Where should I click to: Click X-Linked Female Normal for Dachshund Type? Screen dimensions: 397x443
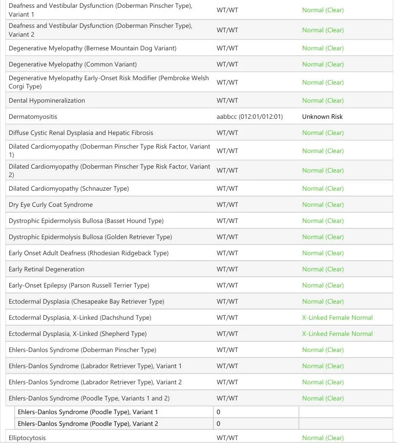click(x=337, y=317)
